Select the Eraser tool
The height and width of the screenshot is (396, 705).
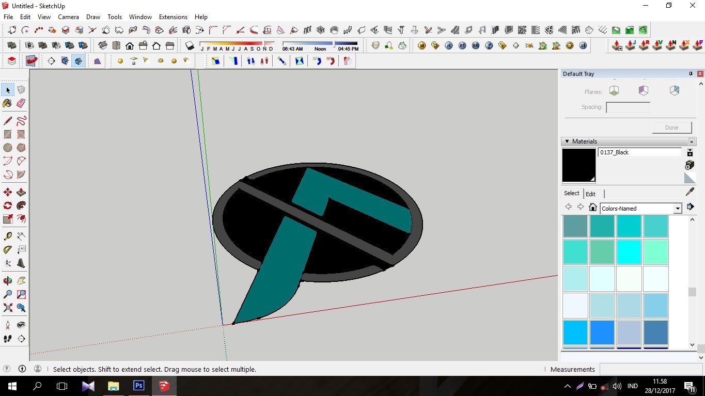(21, 103)
